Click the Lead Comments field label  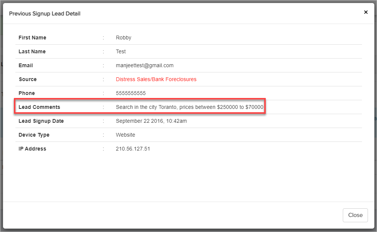[39, 107]
